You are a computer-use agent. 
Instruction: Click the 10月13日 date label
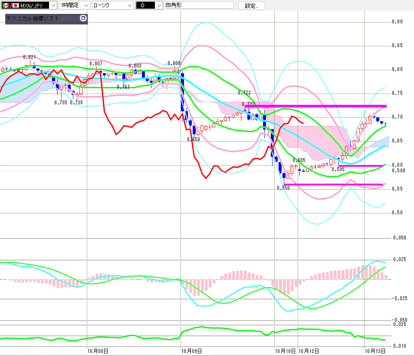coord(375,351)
